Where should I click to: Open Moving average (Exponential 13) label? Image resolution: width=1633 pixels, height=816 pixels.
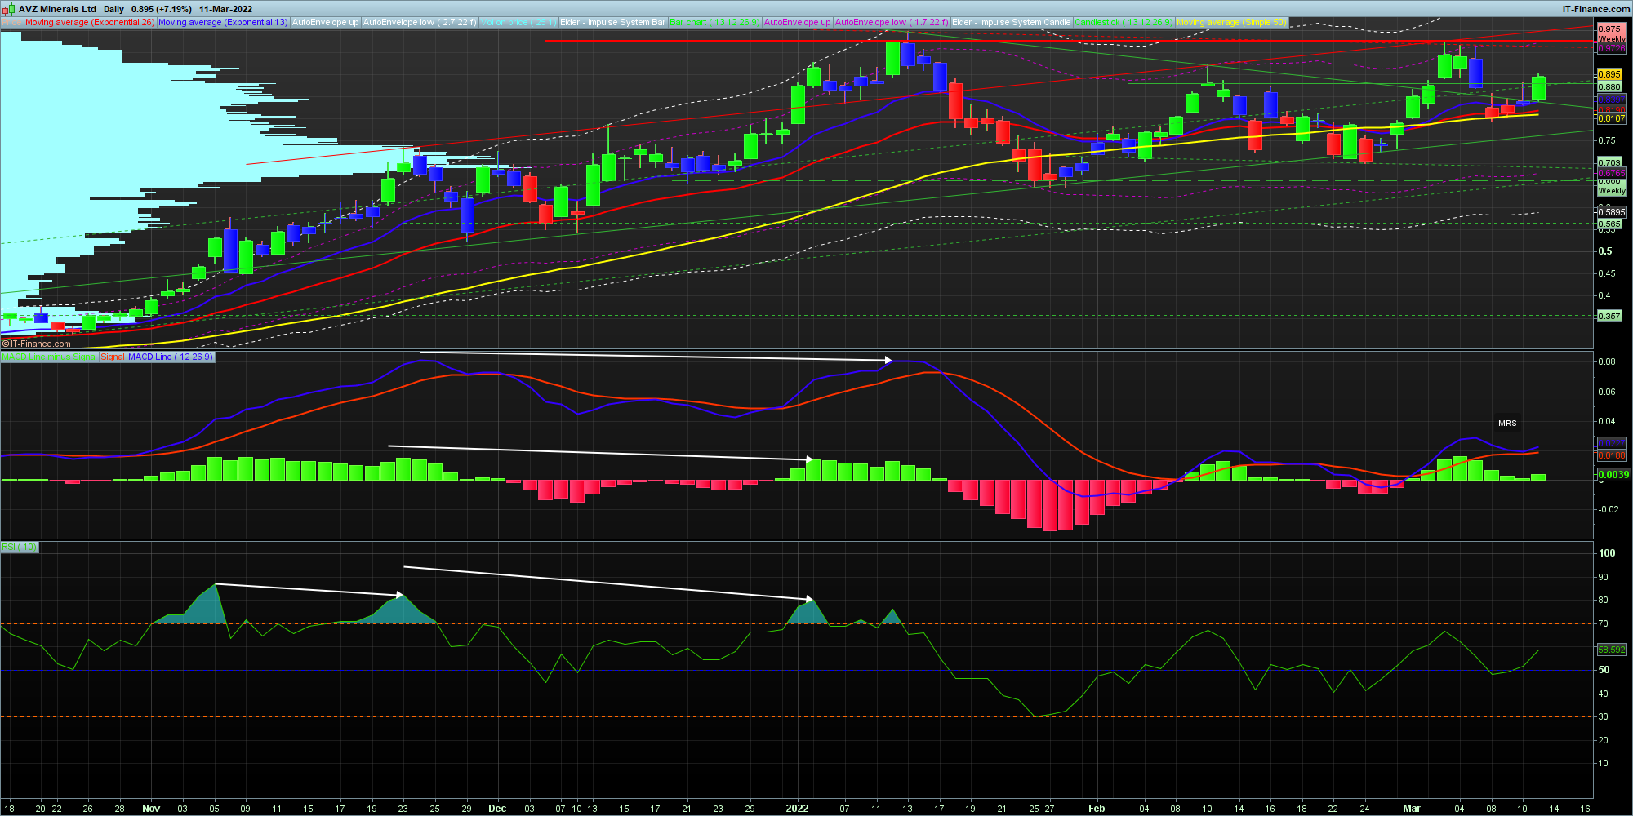pos(223,22)
